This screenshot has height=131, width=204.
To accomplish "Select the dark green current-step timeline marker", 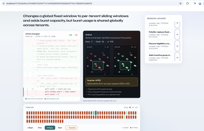I will click(96, 113).
